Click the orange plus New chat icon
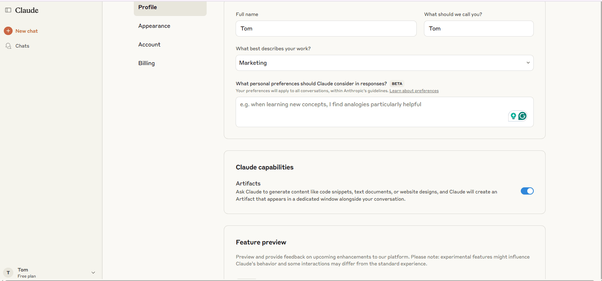Image resolution: width=602 pixels, height=281 pixels. (8, 31)
